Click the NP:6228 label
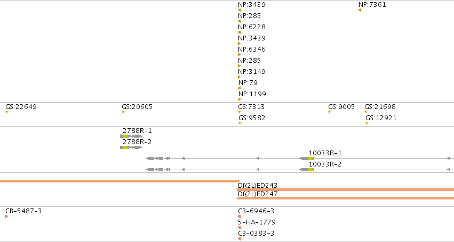The width and height of the screenshot is (454, 242). (252, 27)
